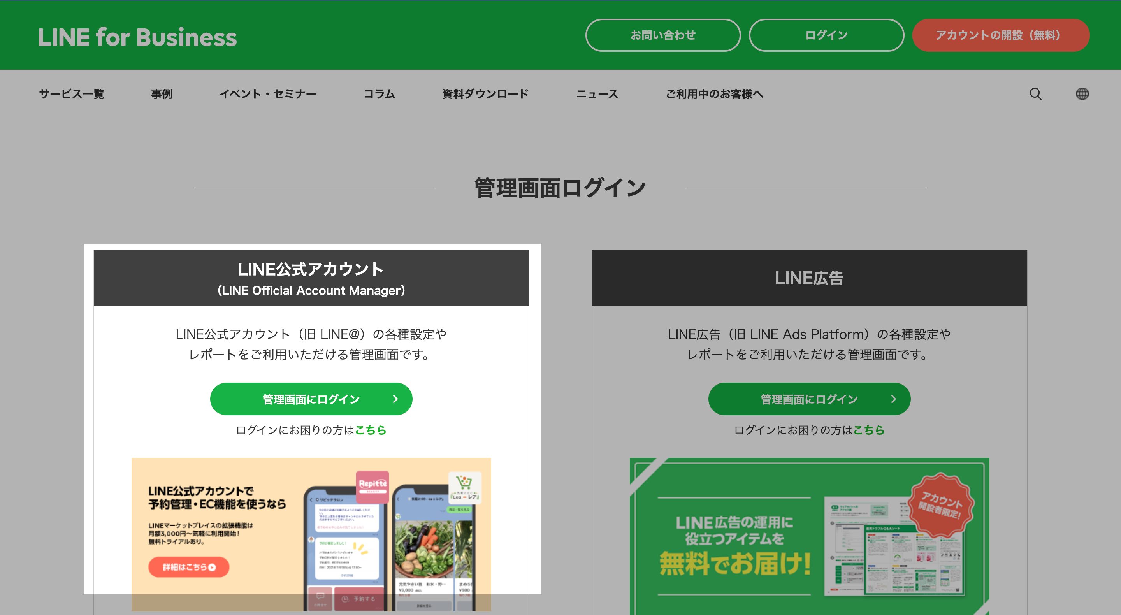This screenshot has width=1121, height=615.
Task: Open イベント・セミナー menu
Action: coord(268,94)
